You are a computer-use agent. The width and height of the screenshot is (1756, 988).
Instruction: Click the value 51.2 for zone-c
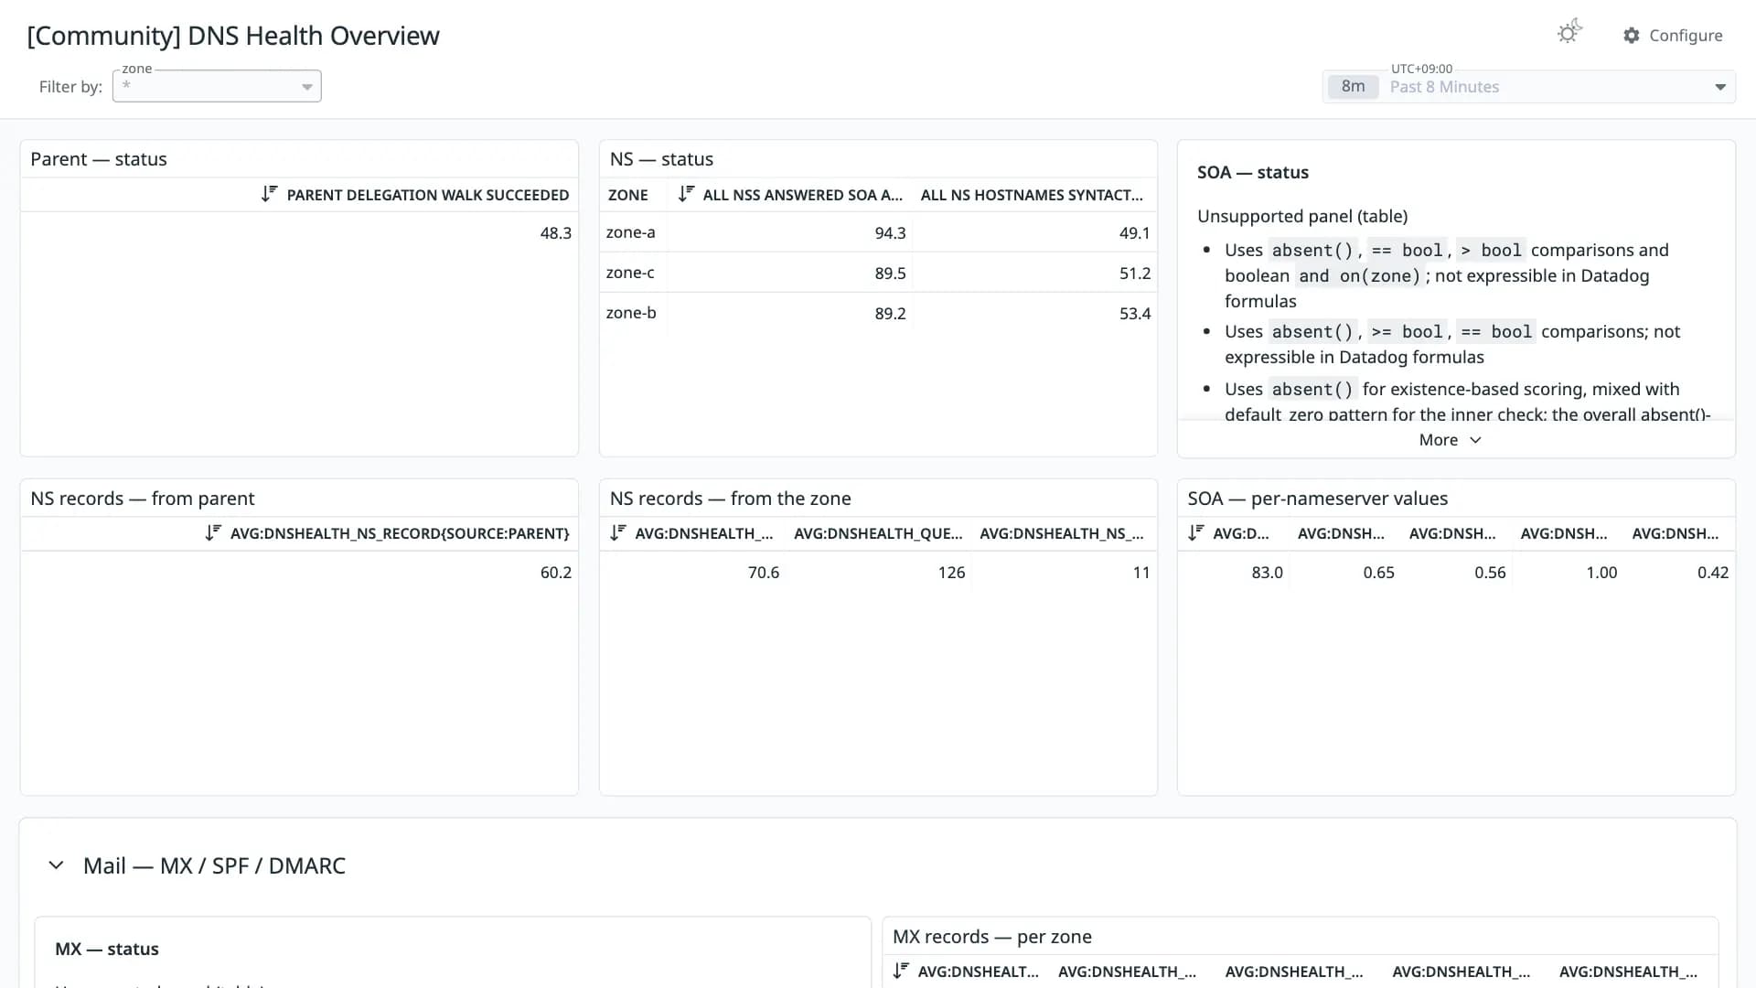[1135, 274]
